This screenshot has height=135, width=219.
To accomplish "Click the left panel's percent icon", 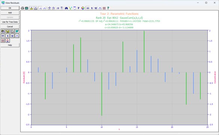I will 7,36.
